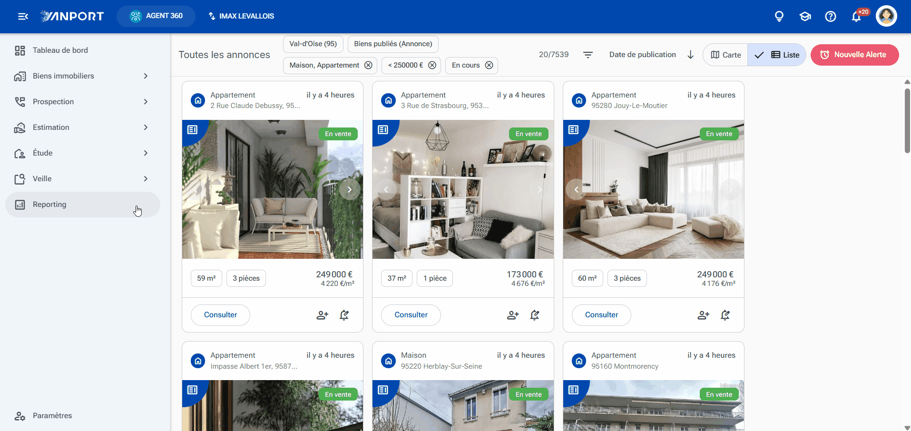
Task: Create alert bell on 3 Rue de Strasbourg listing
Action: [x=535, y=315]
